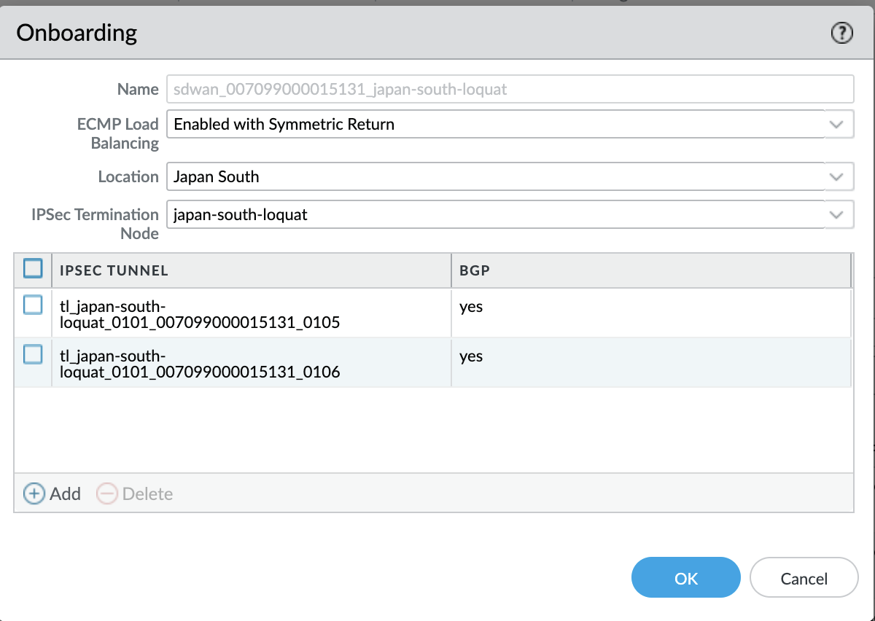Check the tunnel ending in 0105
Screen dimensions: 875x621
coord(33,305)
